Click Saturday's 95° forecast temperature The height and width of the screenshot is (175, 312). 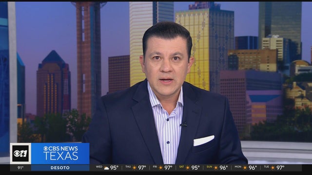pyautogui.click(x=195, y=168)
